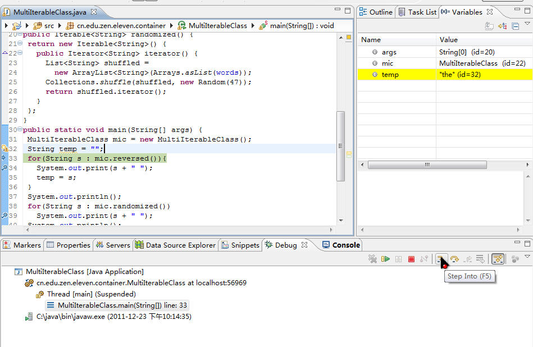
Task: Click the Step Over debug icon
Action: (454, 259)
